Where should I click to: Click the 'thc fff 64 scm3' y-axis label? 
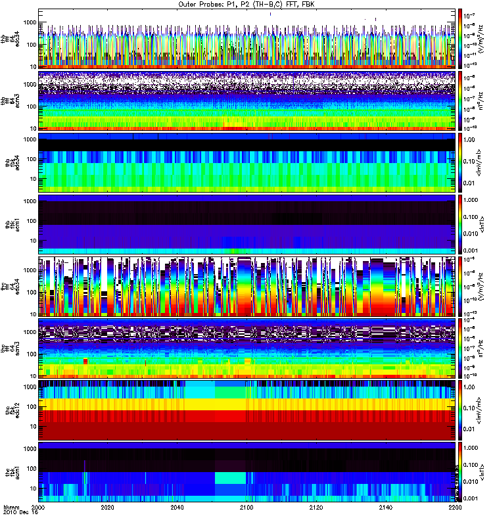tap(10, 348)
